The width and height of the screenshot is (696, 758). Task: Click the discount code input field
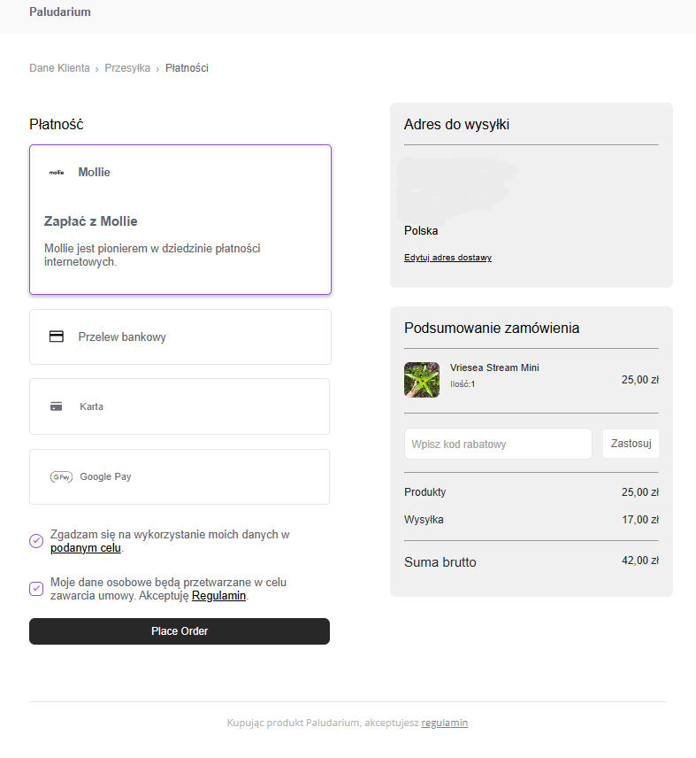(498, 444)
